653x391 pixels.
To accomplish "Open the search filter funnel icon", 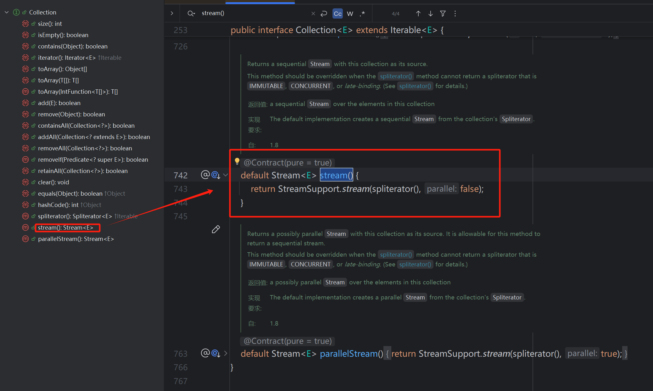I will [443, 14].
